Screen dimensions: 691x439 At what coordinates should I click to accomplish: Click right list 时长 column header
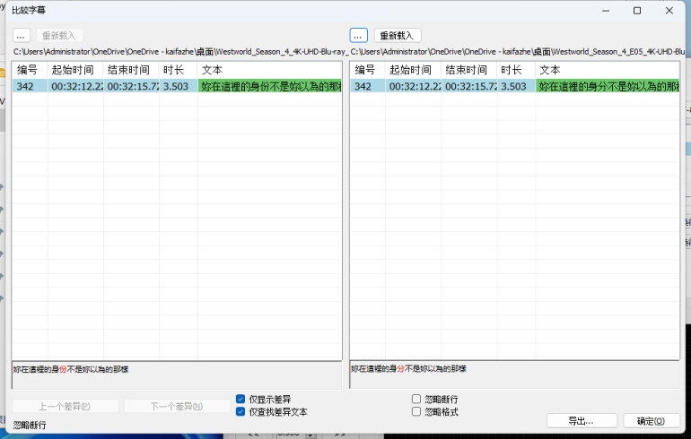[517, 70]
